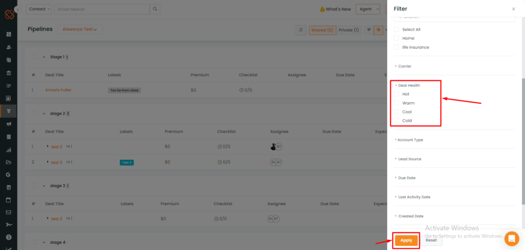Open the Aiswarya Test pipeline dropdown
The image size is (525, 250).
[80, 29]
